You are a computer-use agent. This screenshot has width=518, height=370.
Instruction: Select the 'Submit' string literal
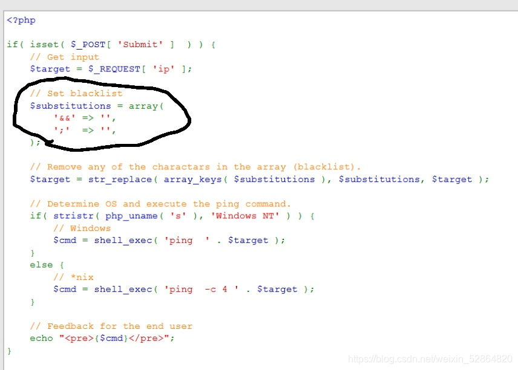coord(140,44)
